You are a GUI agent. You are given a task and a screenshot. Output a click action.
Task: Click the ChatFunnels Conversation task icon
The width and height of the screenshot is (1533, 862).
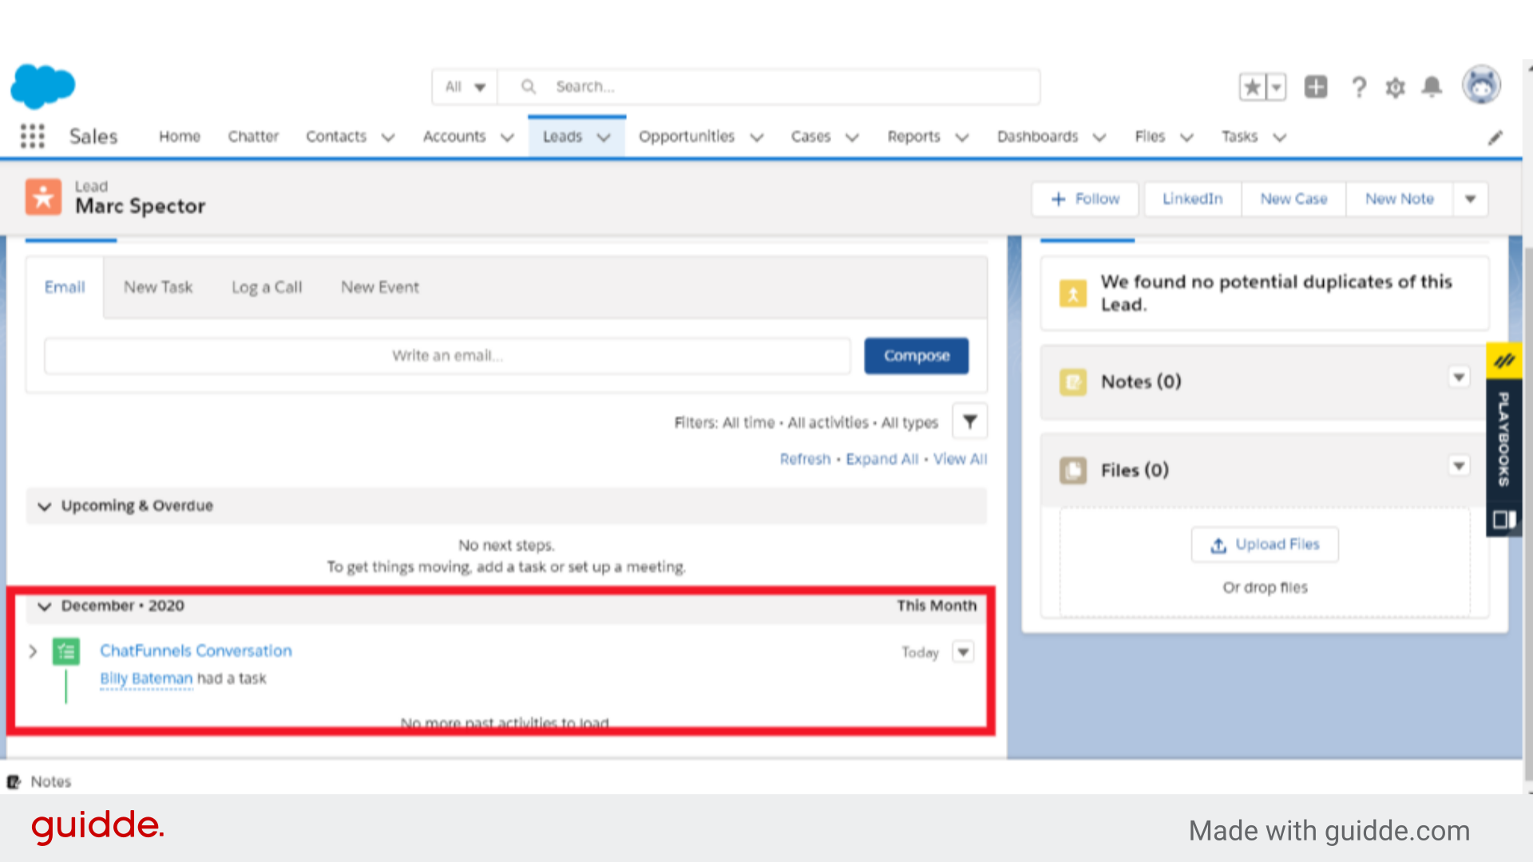click(65, 651)
